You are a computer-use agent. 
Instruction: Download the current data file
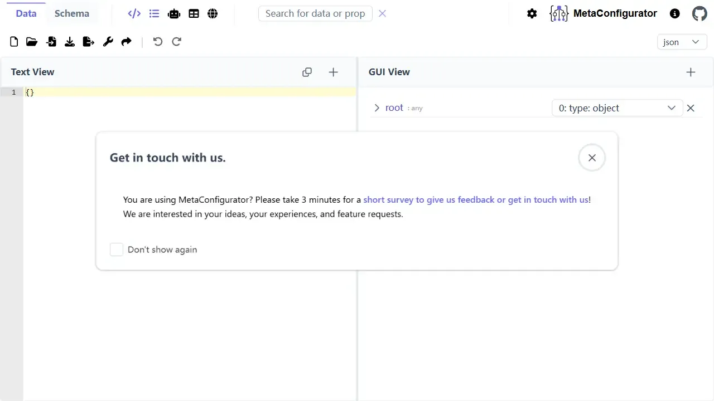[x=70, y=42]
